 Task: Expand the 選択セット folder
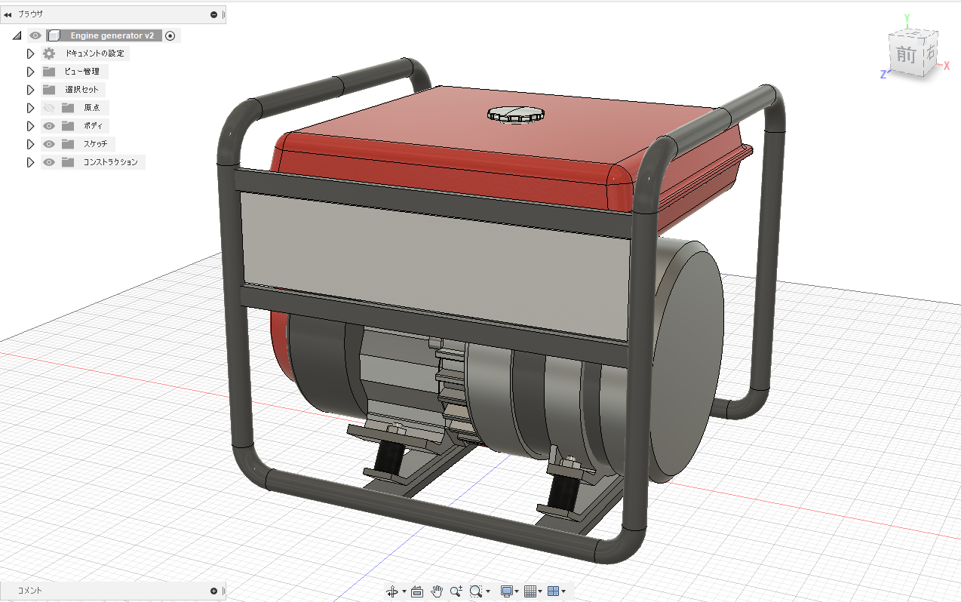[31, 90]
